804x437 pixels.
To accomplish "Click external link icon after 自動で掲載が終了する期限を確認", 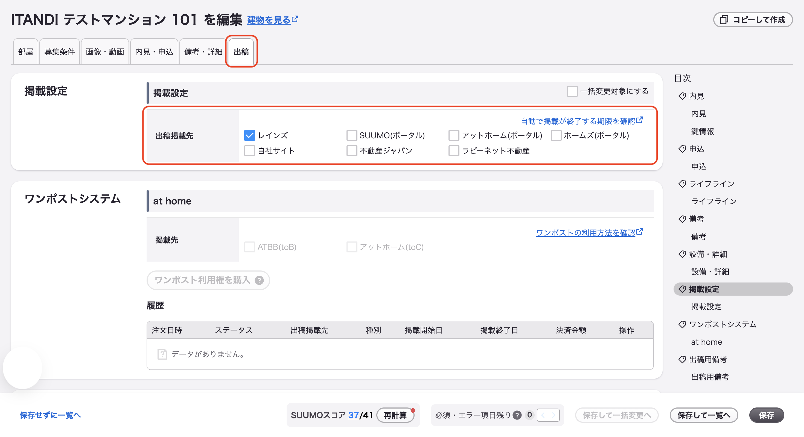I will 640,120.
